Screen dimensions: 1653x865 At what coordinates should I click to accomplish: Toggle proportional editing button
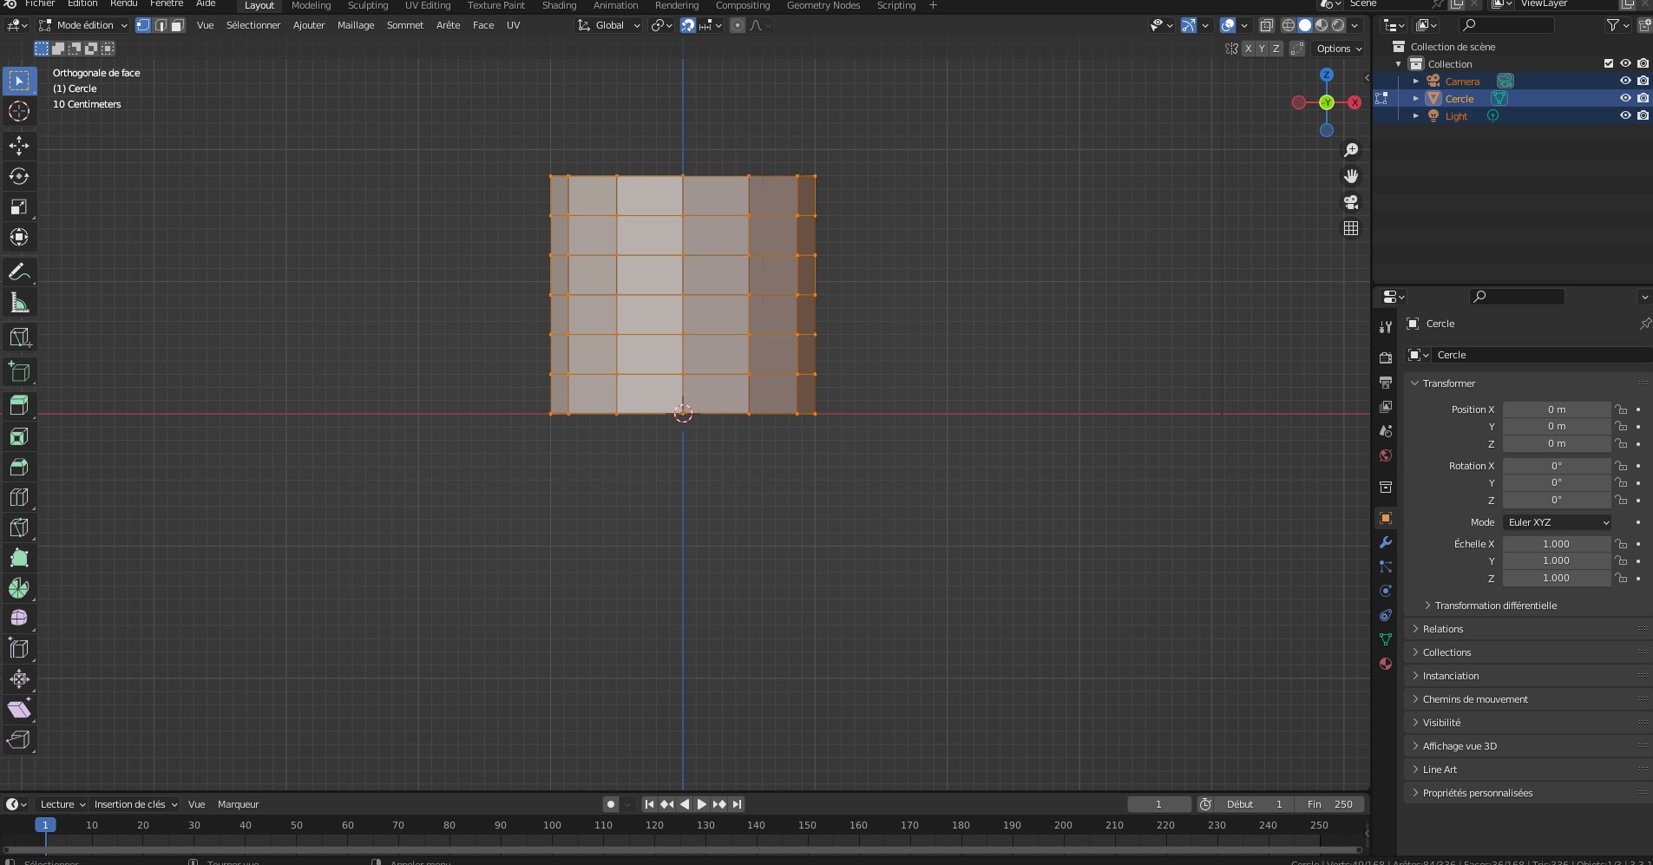tap(738, 25)
